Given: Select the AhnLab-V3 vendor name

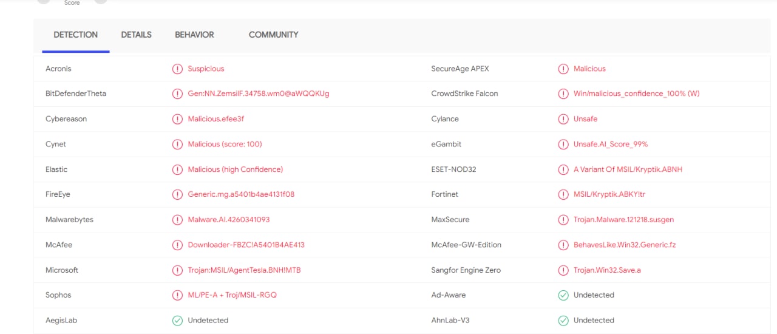Looking at the screenshot, I should (452, 320).
